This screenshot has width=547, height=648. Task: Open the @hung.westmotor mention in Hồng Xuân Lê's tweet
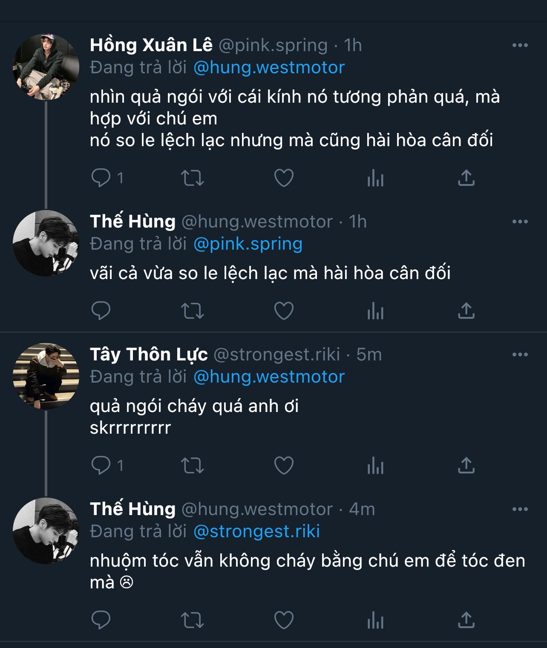tap(269, 68)
